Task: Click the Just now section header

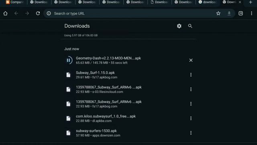Action: click(x=71, y=49)
